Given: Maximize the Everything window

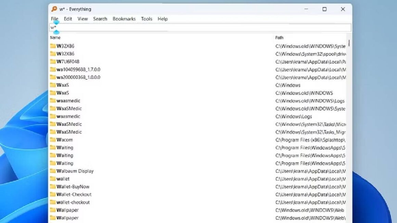Looking at the screenshot, I should pyautogui.click(x=324, y=9).
